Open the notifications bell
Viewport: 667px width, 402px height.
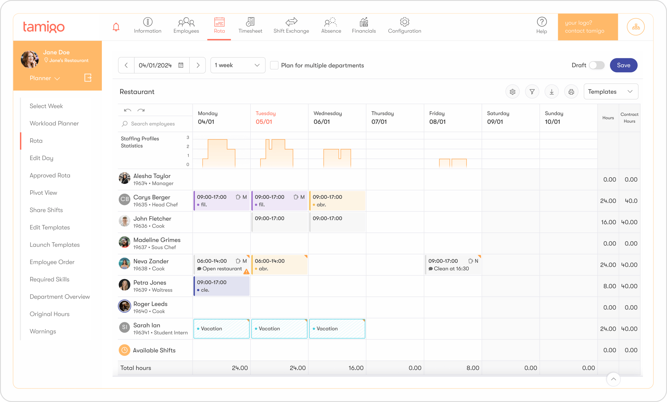pos(116,27)
